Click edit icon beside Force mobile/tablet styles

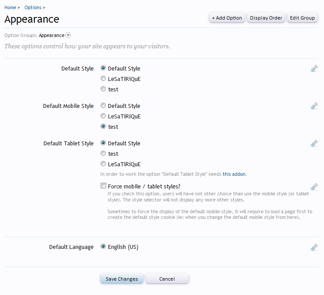tap(314, 187)
